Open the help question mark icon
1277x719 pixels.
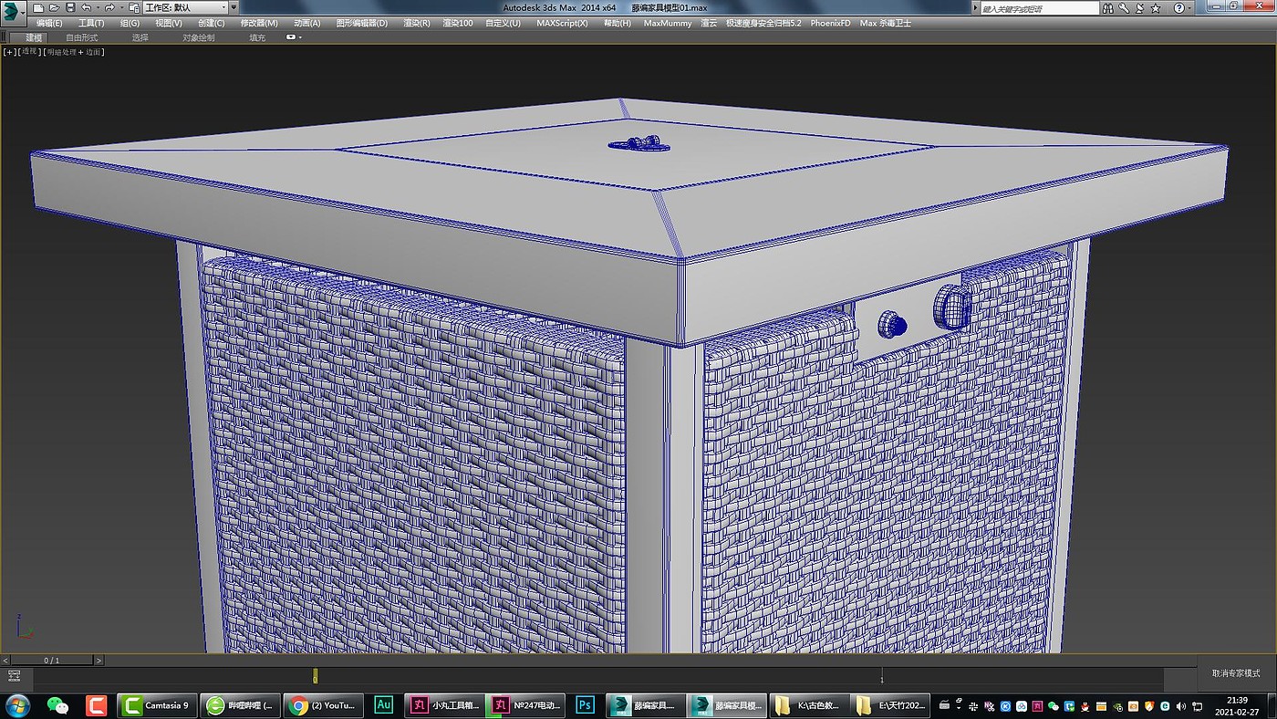tap(1178, 8)
